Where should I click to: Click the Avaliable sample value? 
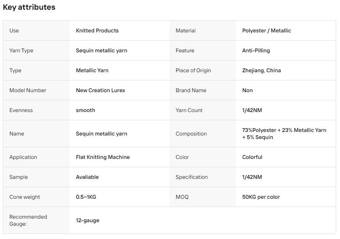pos(87,177)
